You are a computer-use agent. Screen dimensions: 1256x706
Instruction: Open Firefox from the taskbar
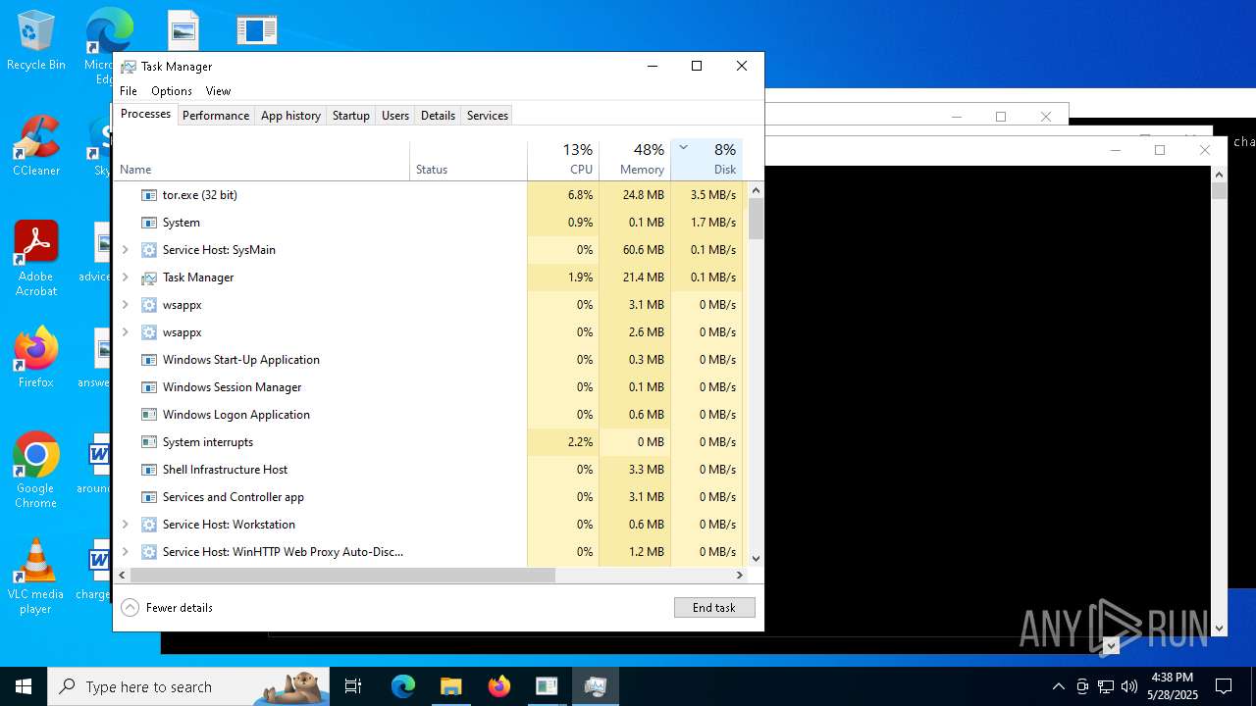499,686
